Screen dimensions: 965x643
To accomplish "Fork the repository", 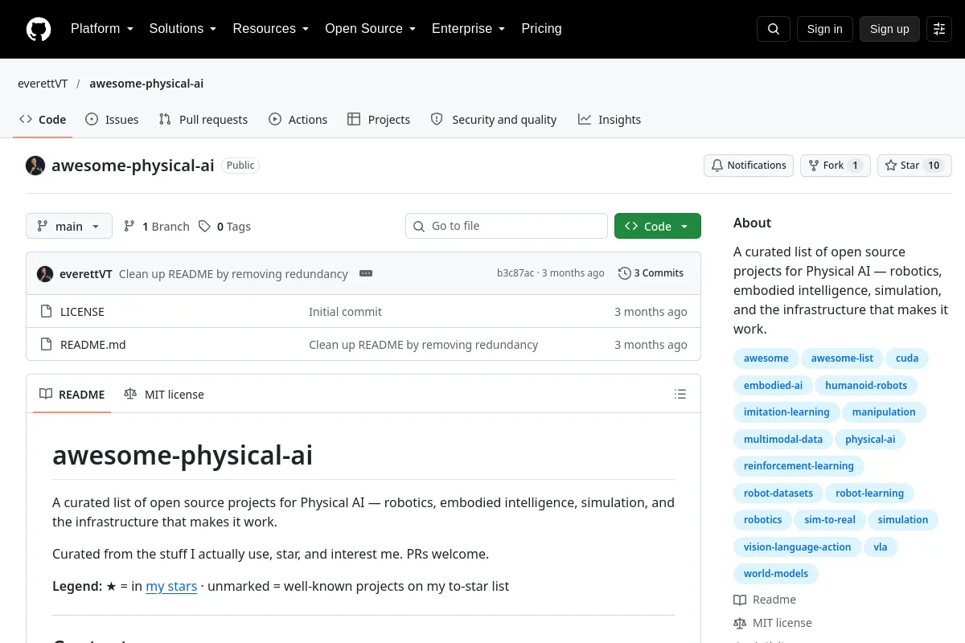I will pos(835,166).
